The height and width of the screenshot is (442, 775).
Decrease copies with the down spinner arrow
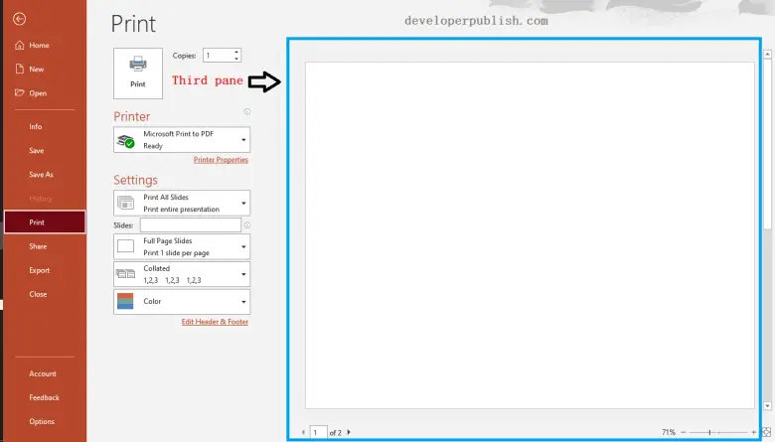pos(236,59)
